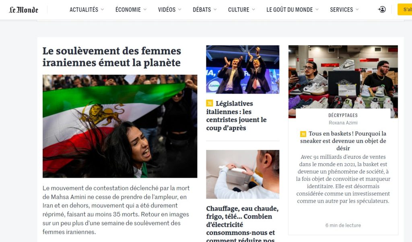
Task: Open the Culture menu
Action: pos(241,10)
